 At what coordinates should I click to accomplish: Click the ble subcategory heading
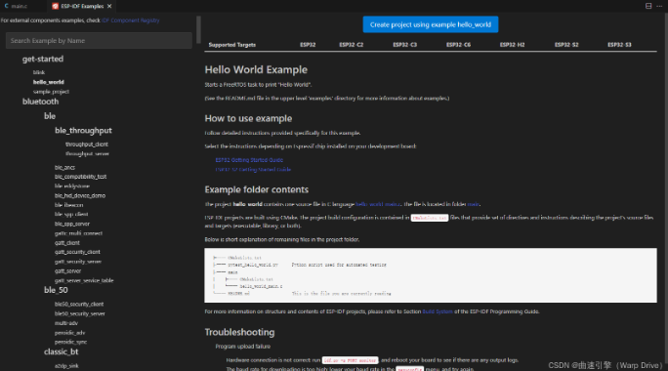click(50, 116)
